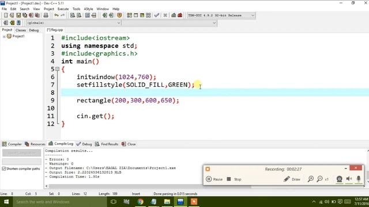Image resolution: width=369 pixels, height=207 pixels.
Task: Select the flag.cpp editor tab
Action: 55,30
